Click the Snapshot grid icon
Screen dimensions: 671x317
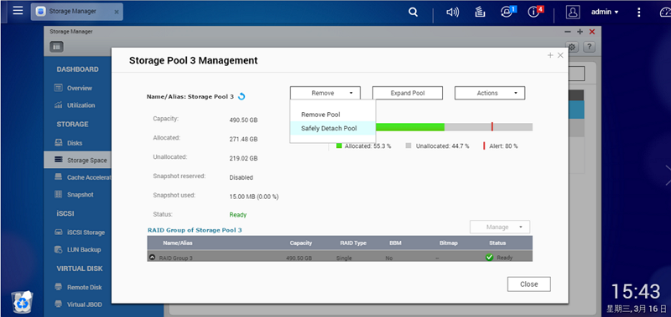click(x=59, y=194)
